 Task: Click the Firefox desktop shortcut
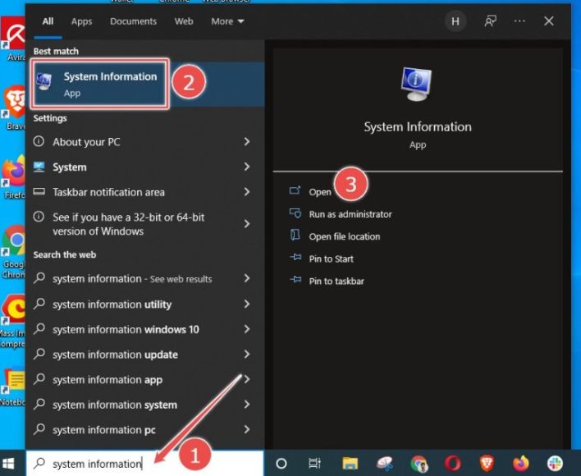(13, 177)
